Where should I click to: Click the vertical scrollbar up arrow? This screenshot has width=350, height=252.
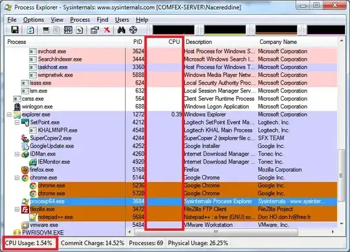pyautogui.click(x=342, y=41)
